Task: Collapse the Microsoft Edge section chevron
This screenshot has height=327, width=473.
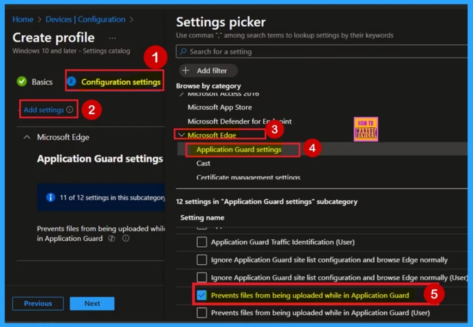Action: pos(27,137)
